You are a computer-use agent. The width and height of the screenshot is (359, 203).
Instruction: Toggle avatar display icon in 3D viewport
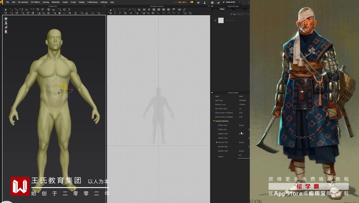pos(6,23)
